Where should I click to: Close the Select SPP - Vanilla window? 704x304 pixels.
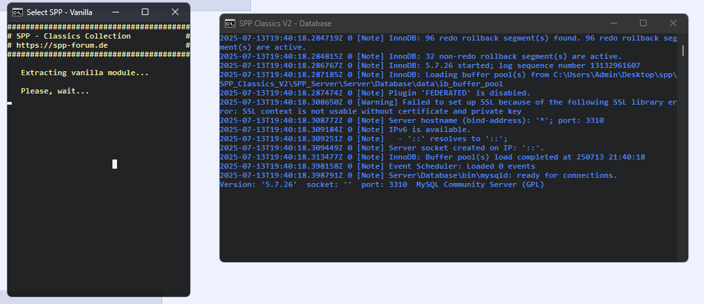click(175, 12)
